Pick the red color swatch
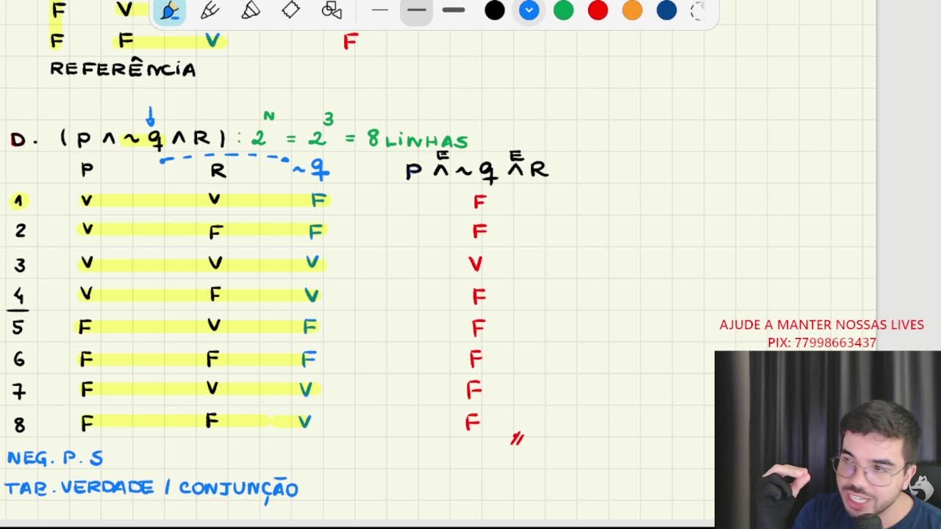The image size is (941, 529). 598,10
